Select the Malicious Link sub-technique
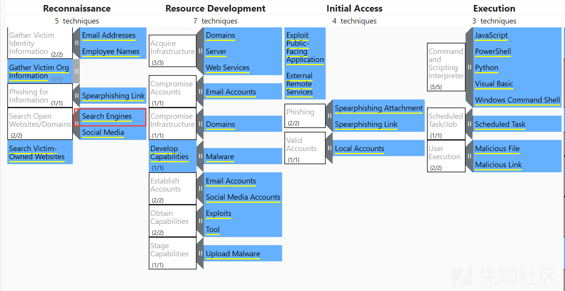Screen dimensions: 565x291 [517, 165]
